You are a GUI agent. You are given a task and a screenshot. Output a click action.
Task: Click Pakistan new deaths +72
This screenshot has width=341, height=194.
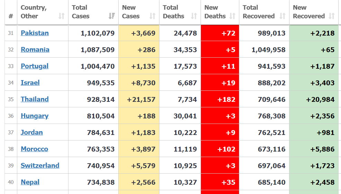(228, 33)
